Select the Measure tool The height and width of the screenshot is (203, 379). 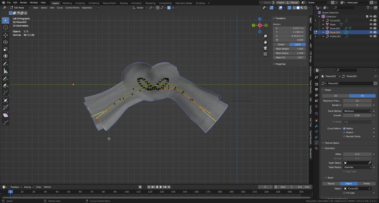coord(6,71)
